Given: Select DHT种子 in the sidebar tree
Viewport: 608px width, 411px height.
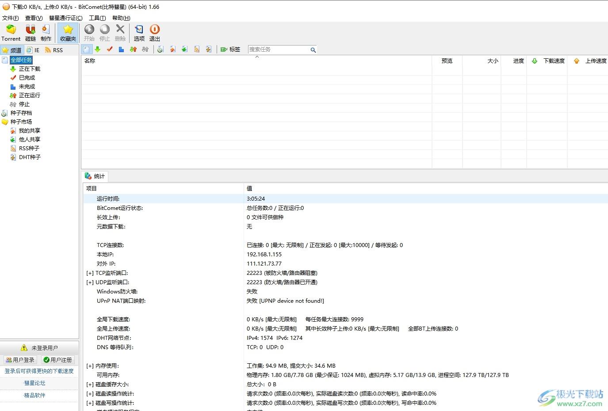Looking at the screenshot, I should click(30, 157).
